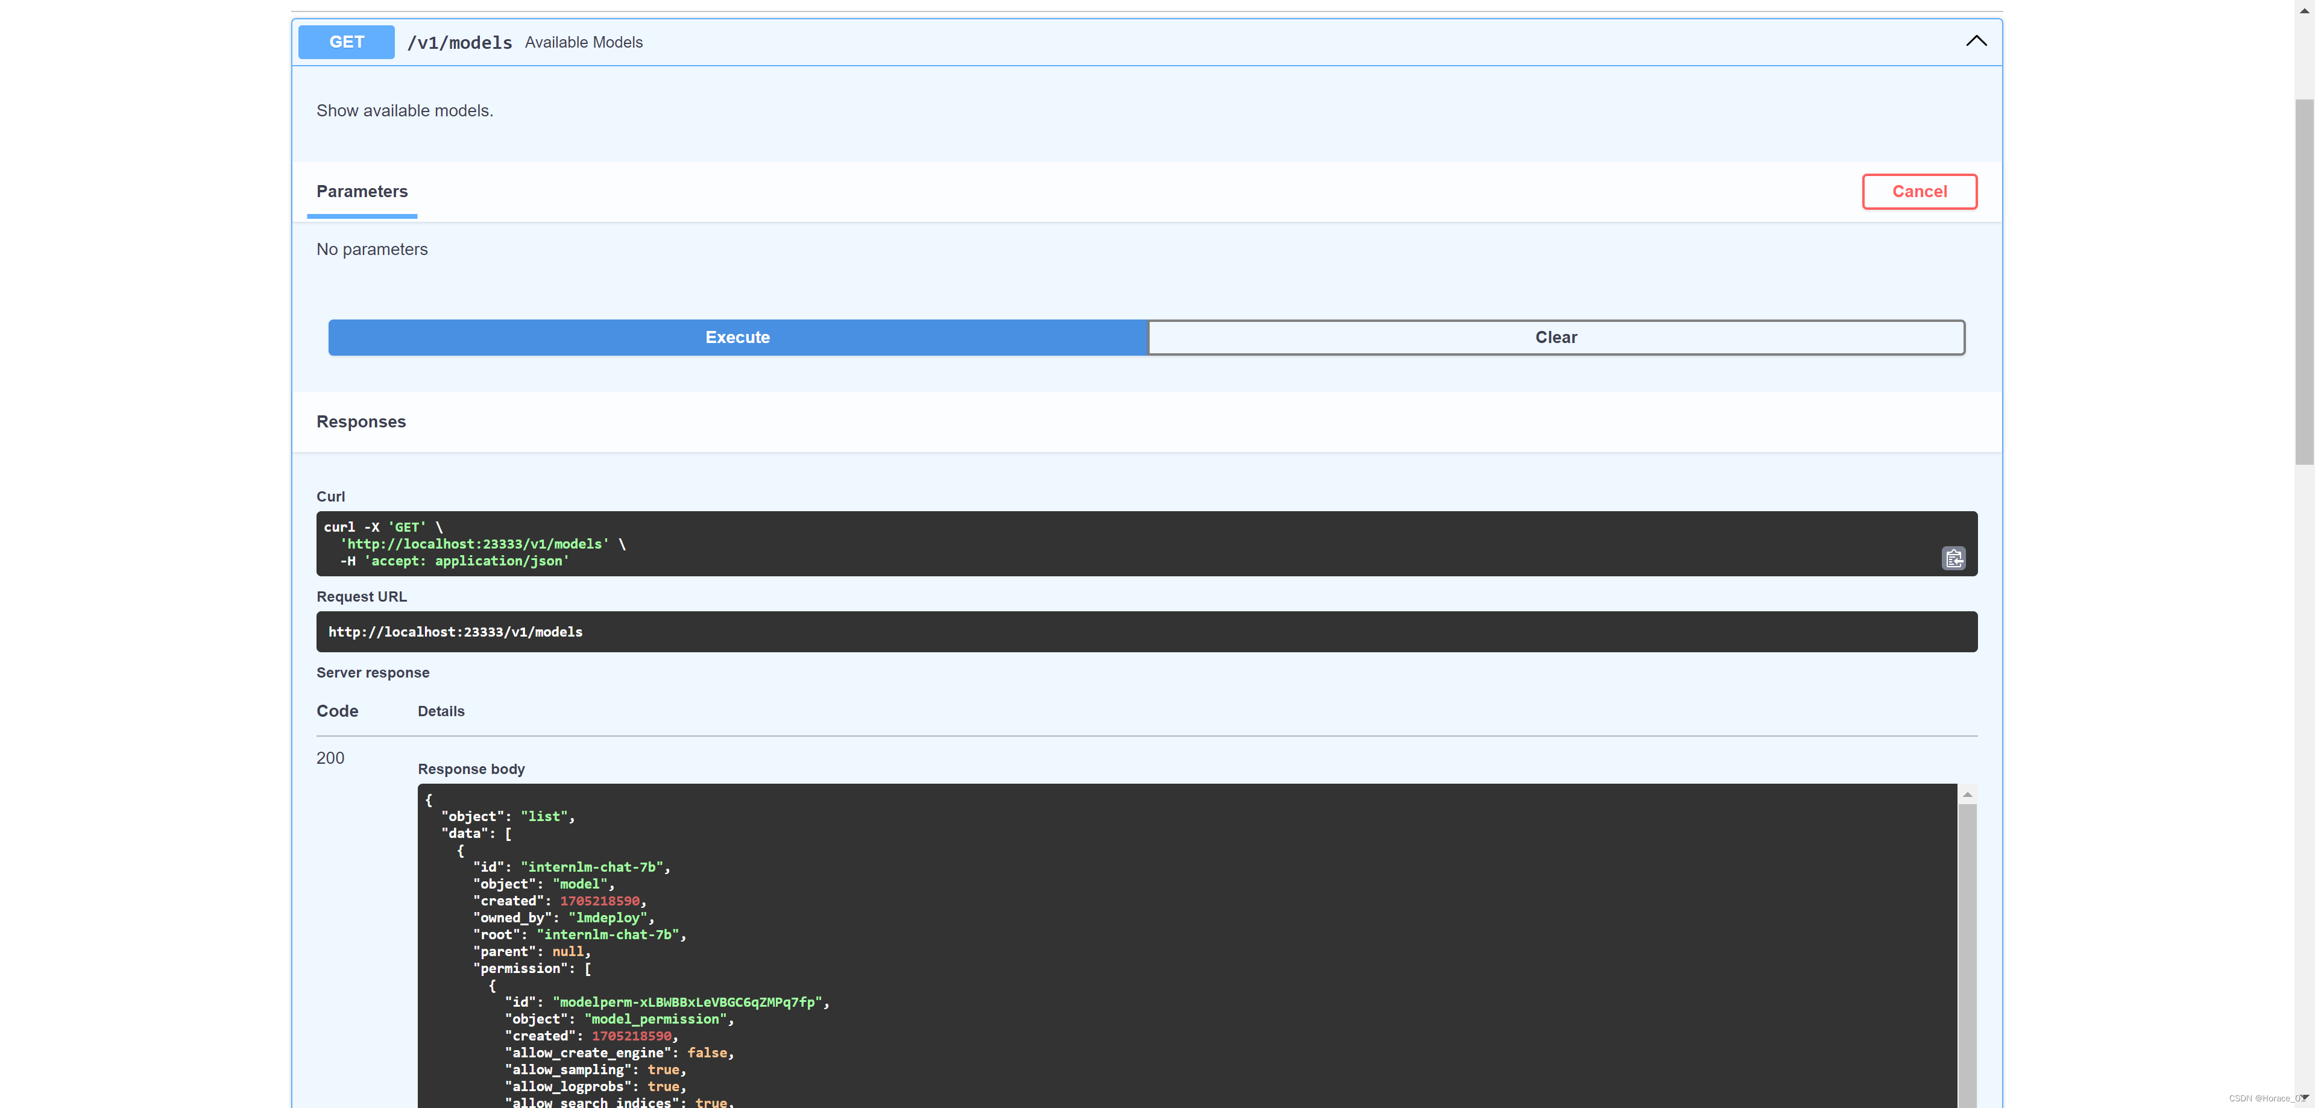Viewport: 2315px width, 1108px height.
Task: Click the modelperm id string in response
Action: point(687,1002)
